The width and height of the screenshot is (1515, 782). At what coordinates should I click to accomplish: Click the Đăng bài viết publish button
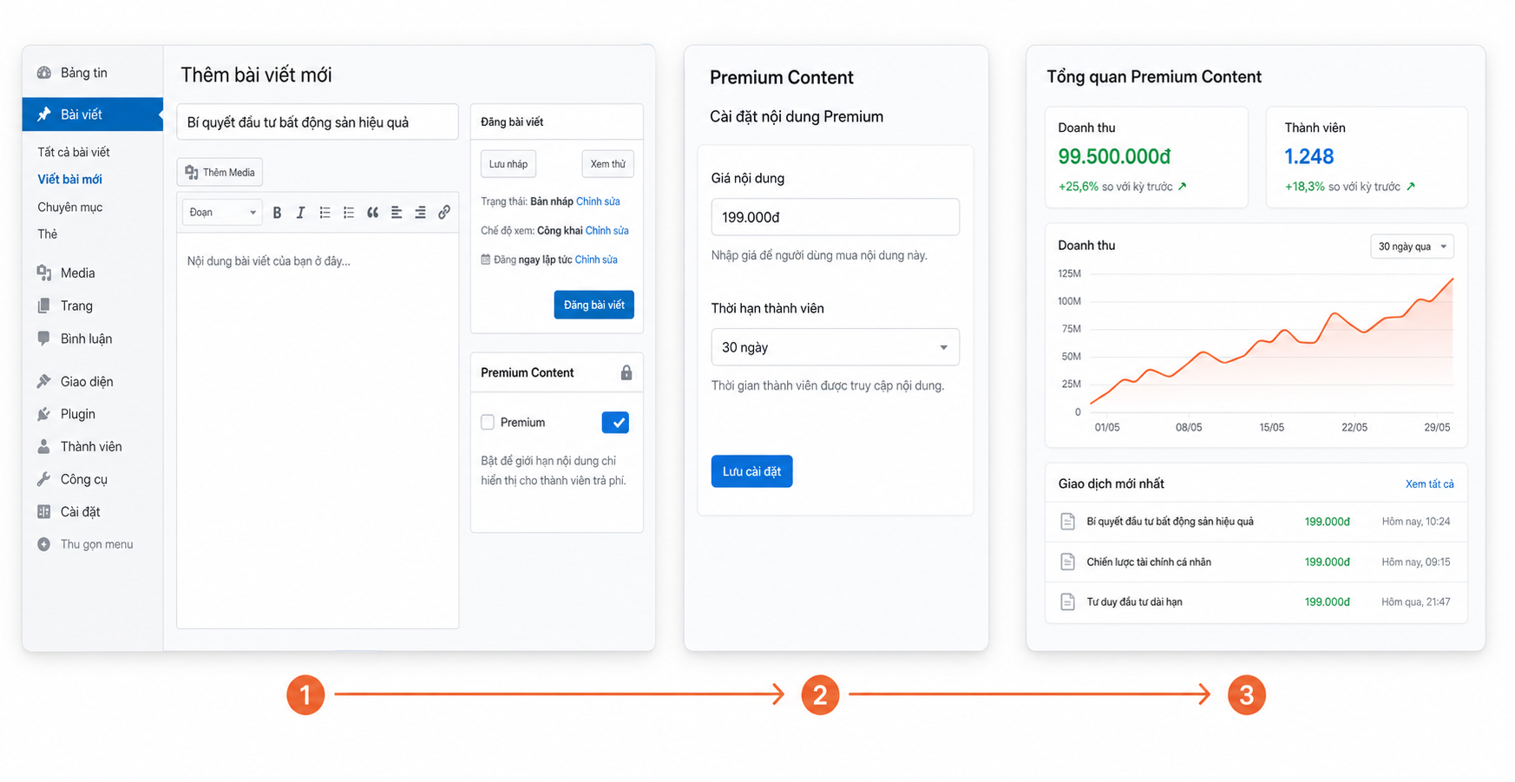[594, 305]
